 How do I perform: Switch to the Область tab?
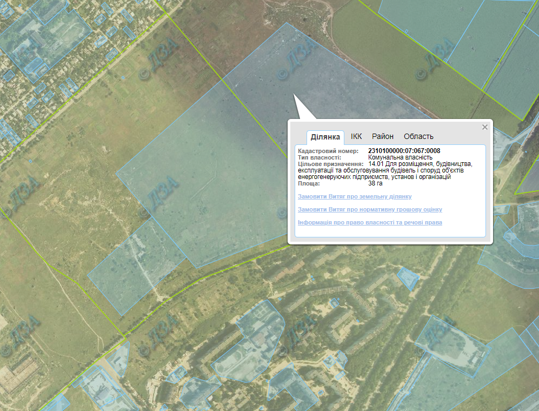coord(418,136)
